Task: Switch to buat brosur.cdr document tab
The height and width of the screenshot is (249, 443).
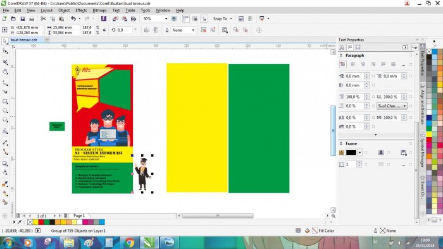Action: (24, 40)
